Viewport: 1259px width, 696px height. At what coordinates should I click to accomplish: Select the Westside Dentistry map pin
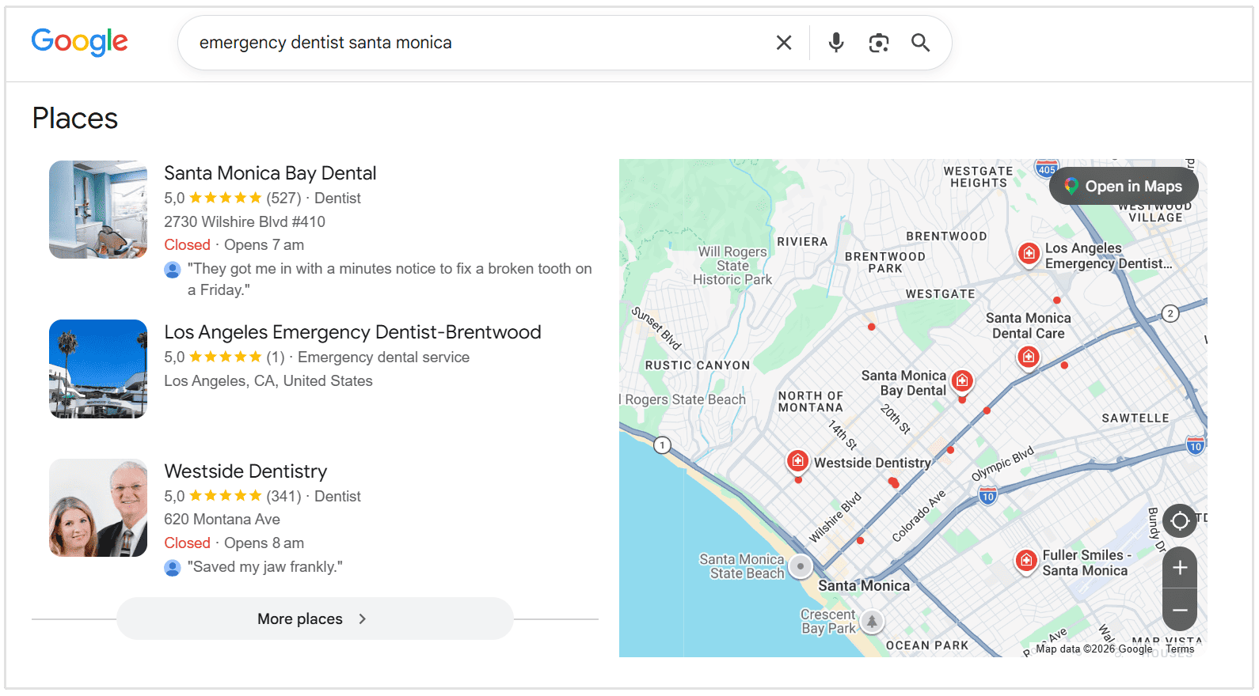point(797,461)
